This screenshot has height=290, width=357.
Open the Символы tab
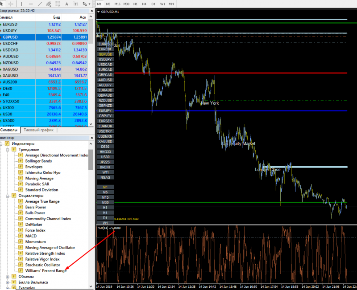[x=8, y=130]
